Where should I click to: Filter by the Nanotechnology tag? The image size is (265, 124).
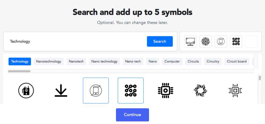click(49, 61)
